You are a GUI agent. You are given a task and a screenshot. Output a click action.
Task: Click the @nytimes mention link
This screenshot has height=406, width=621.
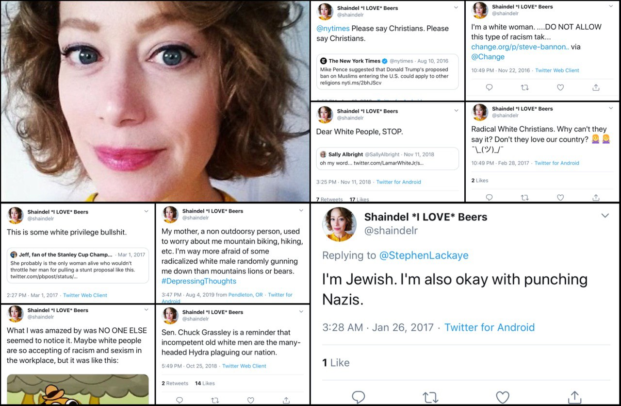tap(333, 29)
